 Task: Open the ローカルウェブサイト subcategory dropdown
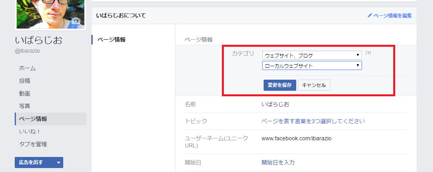coord(312,65)
